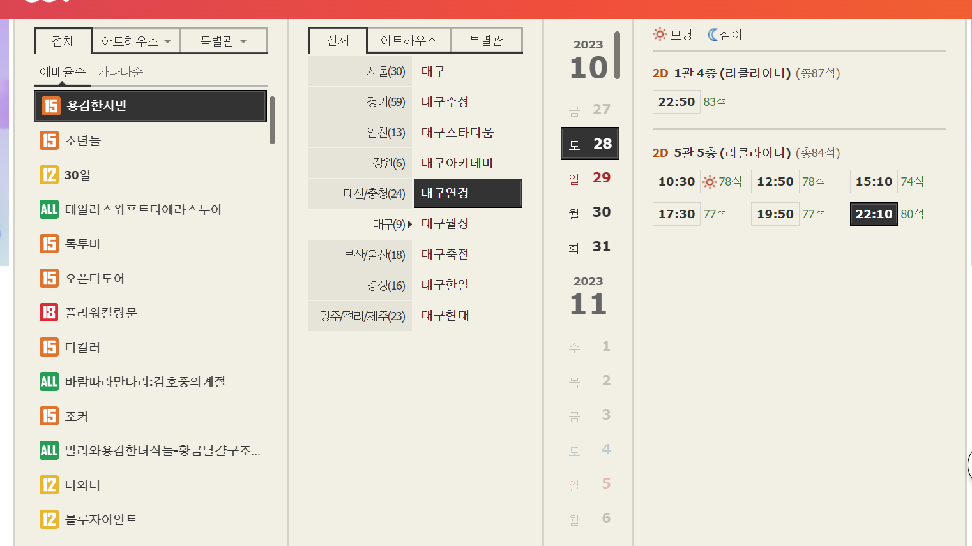The height and width of the screenshot is (546, 972).
Task: Click the ALL rating icon beside 바람따라만나리
Action: (49, 381)
